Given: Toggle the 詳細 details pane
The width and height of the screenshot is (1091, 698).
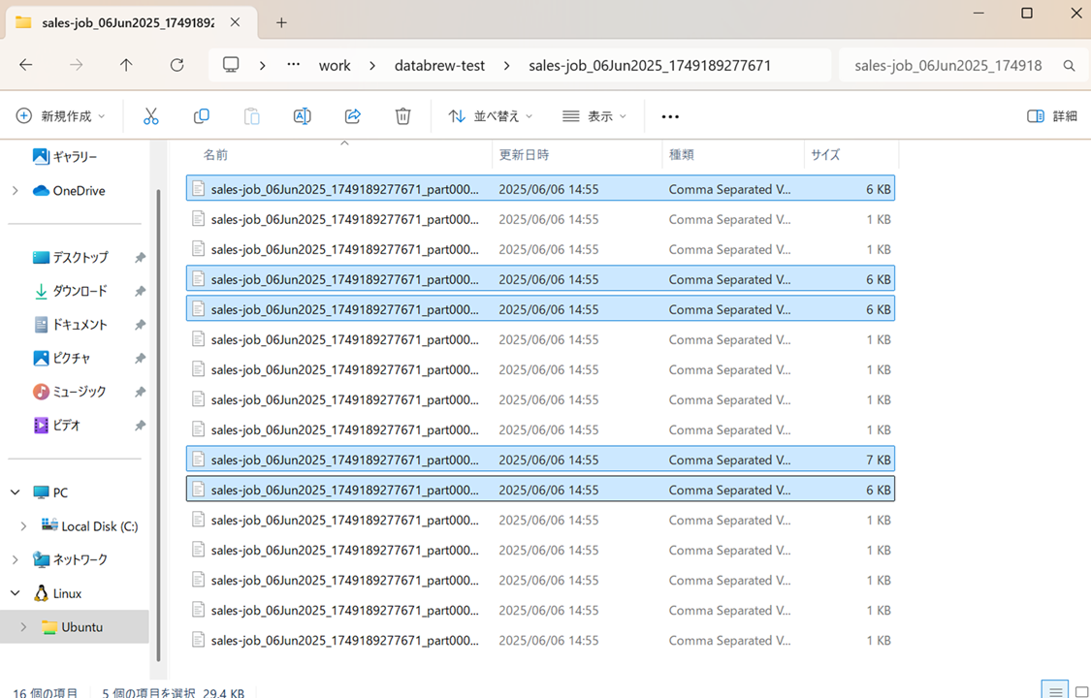Looking at the screenshot, I should click(1051, 116).
